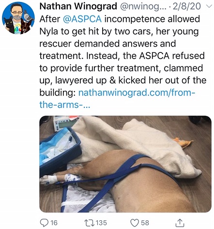
Task: Click the @nwinog... handle
Action: tap(143, 6)
